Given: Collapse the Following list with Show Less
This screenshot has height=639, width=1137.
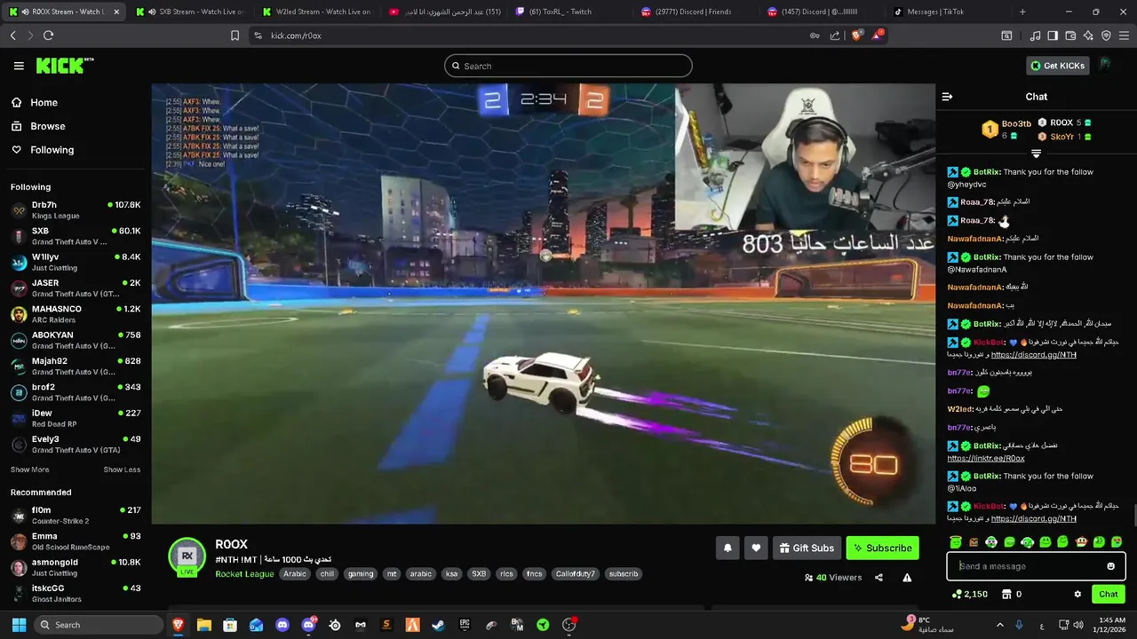Looking at the screenshot, I should [x=122, y=469].
